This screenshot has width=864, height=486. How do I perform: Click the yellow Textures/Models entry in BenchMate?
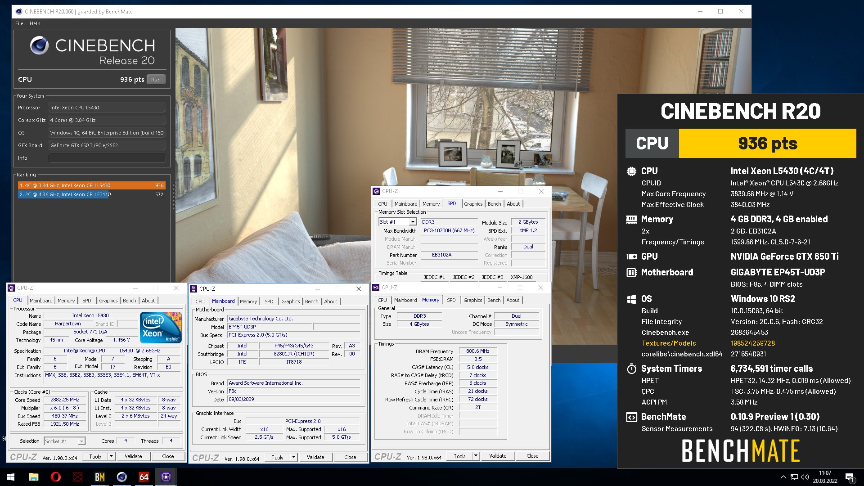[669, 343]
